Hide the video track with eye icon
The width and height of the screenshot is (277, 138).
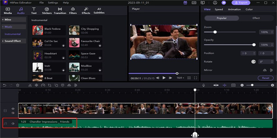(x=13, y=109)
